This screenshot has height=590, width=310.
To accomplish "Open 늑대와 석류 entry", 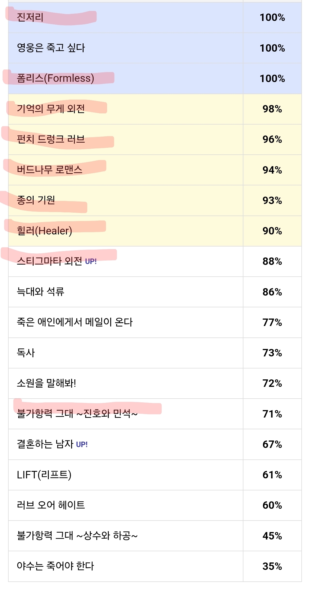I will pyautogui.click(x=40, y=292).
